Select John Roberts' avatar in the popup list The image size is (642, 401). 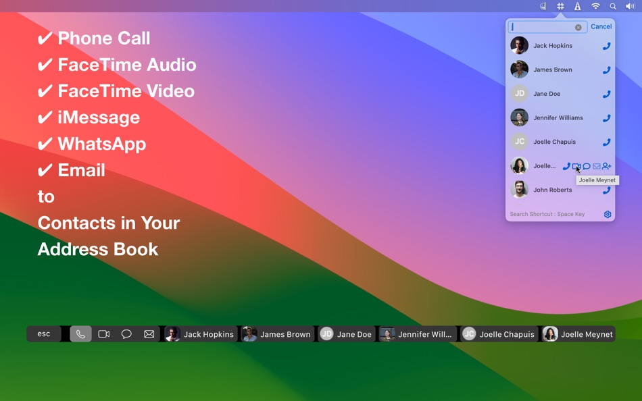pyautogui.click(x=519, y=190)
